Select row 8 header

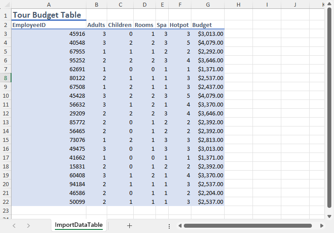pos(5,78)
